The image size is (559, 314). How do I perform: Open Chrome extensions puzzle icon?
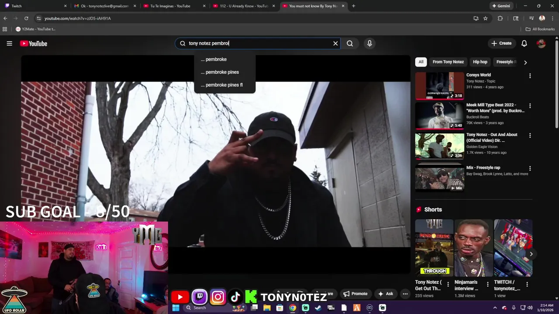click(500, 18)
